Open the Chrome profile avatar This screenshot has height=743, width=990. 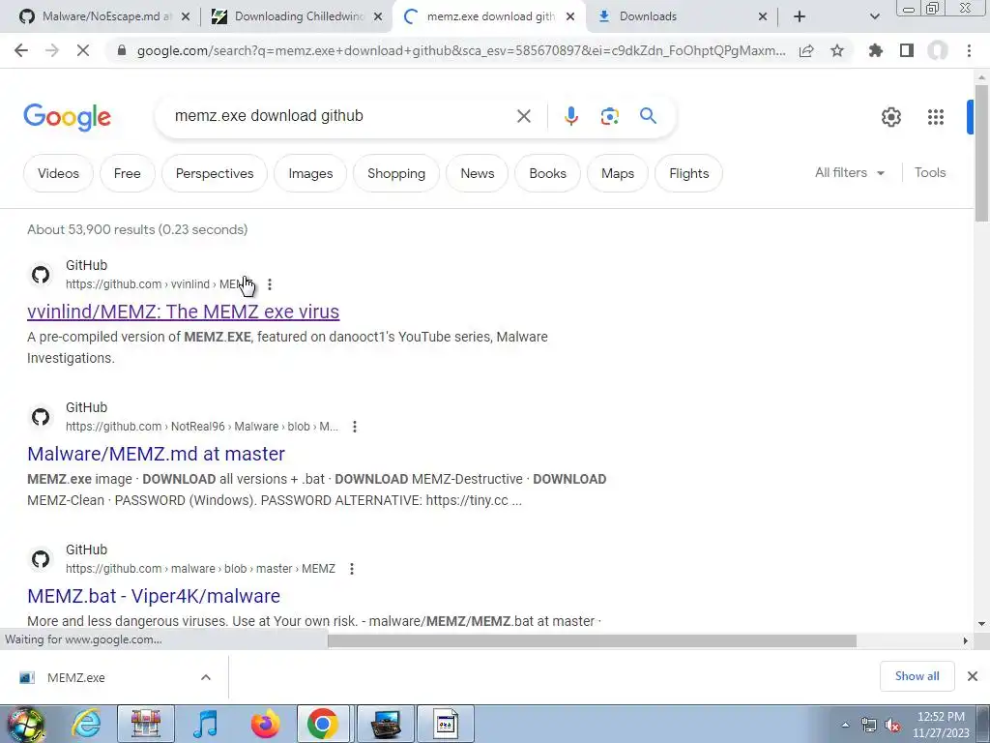(938, 50)
